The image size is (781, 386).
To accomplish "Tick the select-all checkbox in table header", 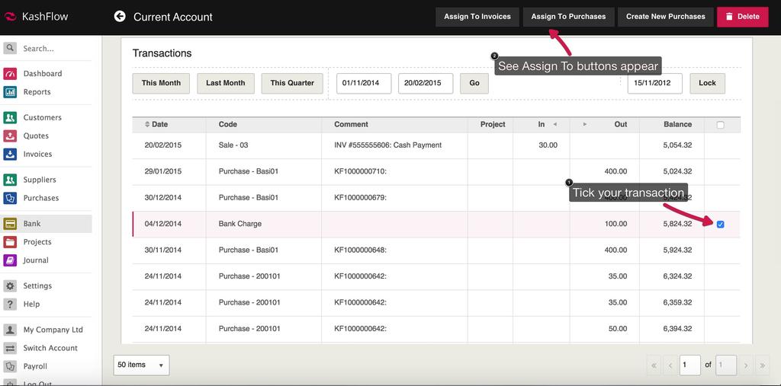I will pos(721,125).
